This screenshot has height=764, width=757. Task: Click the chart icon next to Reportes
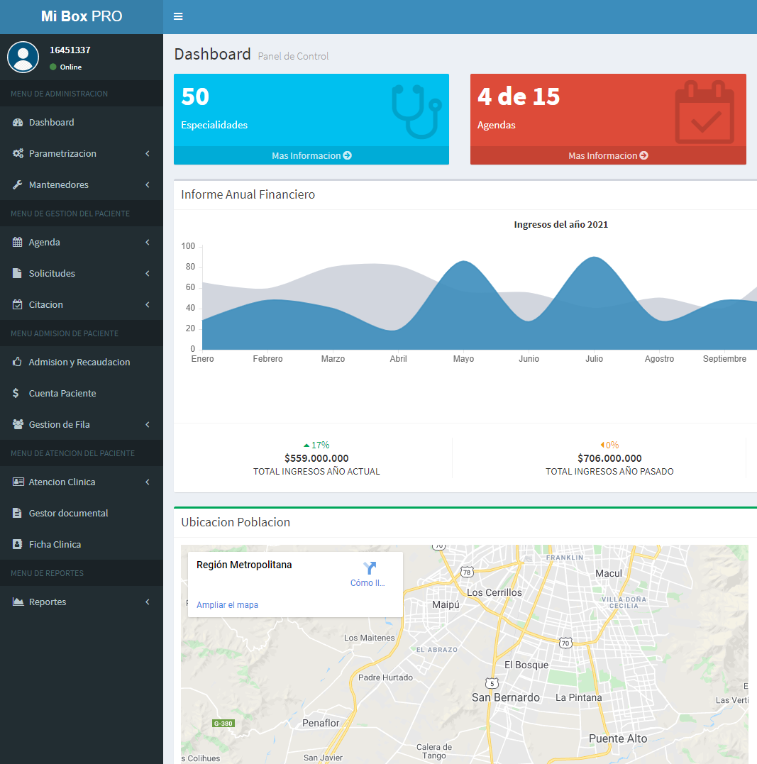tap(16, 602)
